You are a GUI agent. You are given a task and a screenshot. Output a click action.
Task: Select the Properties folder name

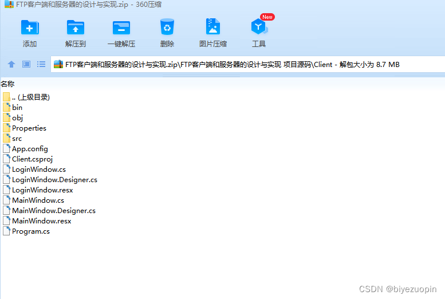tap(29, 128)
